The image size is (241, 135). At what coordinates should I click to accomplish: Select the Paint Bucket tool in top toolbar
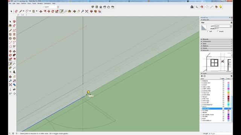[x=70, y=11]
